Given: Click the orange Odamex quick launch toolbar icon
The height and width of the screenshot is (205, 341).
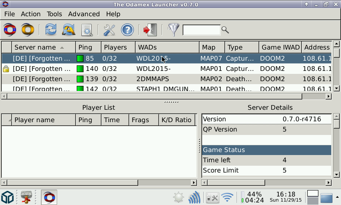Looking at the screenshot, I should coord(28,29).
